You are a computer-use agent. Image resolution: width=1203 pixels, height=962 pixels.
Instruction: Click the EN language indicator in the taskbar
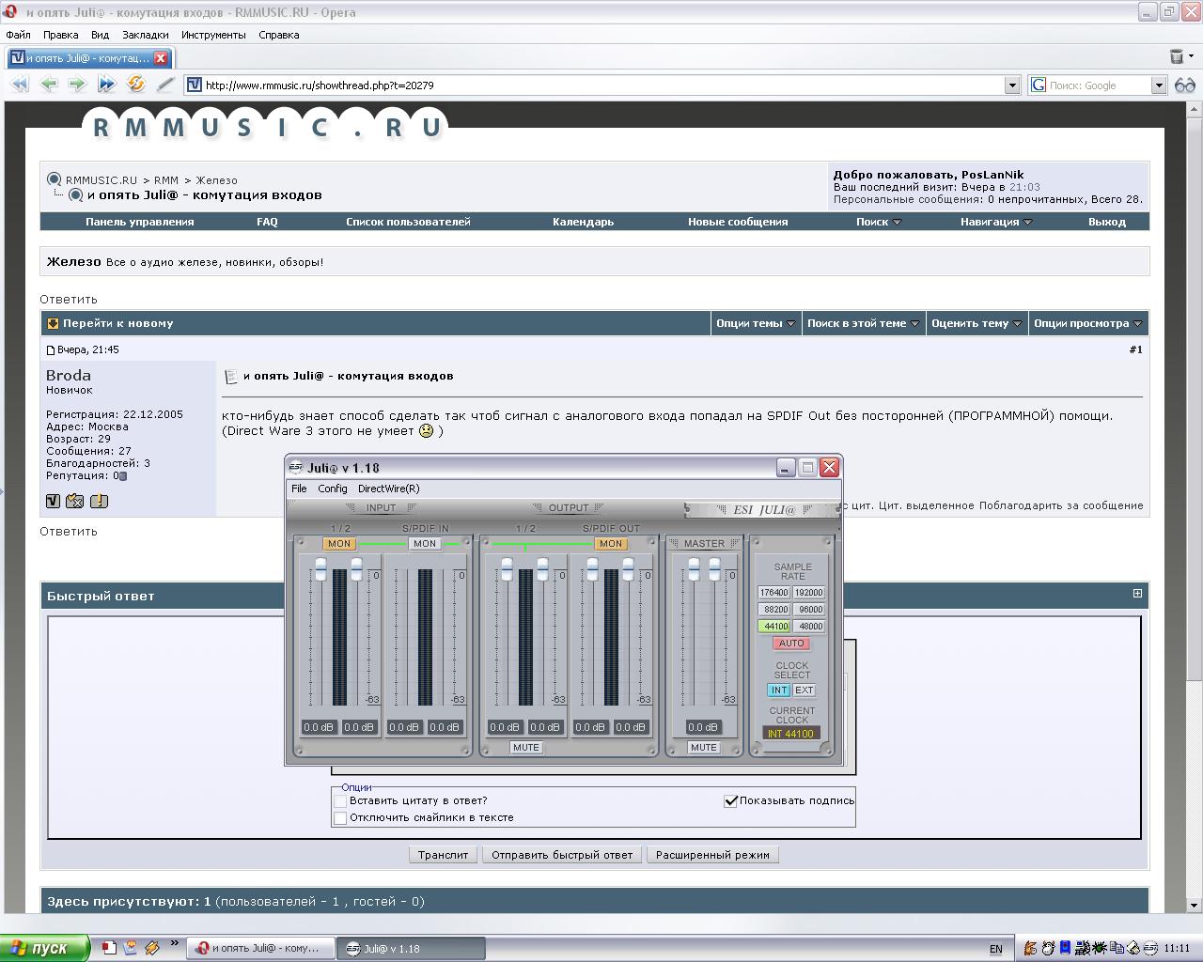click(x=996, y=949)
